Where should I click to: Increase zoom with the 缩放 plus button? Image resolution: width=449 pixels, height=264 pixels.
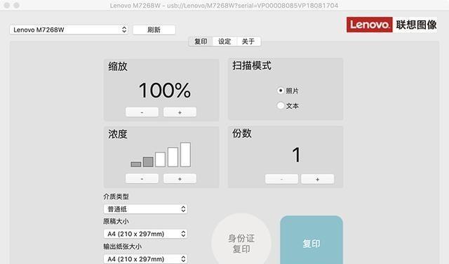click(x=180, y=112)
